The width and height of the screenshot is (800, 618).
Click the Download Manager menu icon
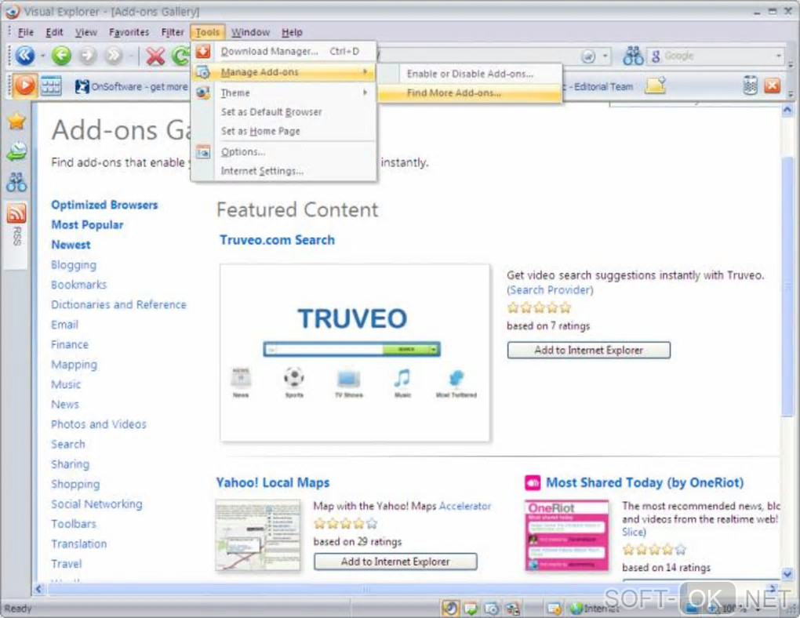203,51
